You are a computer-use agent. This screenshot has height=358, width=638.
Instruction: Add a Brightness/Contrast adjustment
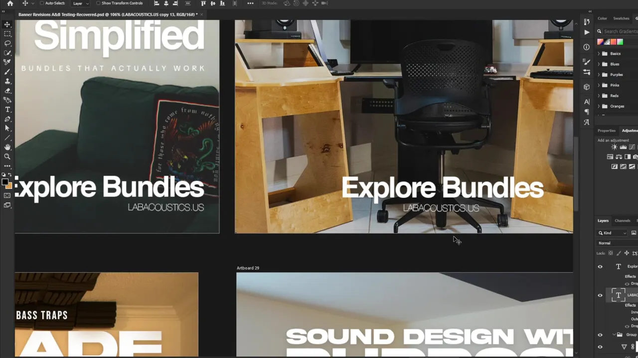[615, 147]
